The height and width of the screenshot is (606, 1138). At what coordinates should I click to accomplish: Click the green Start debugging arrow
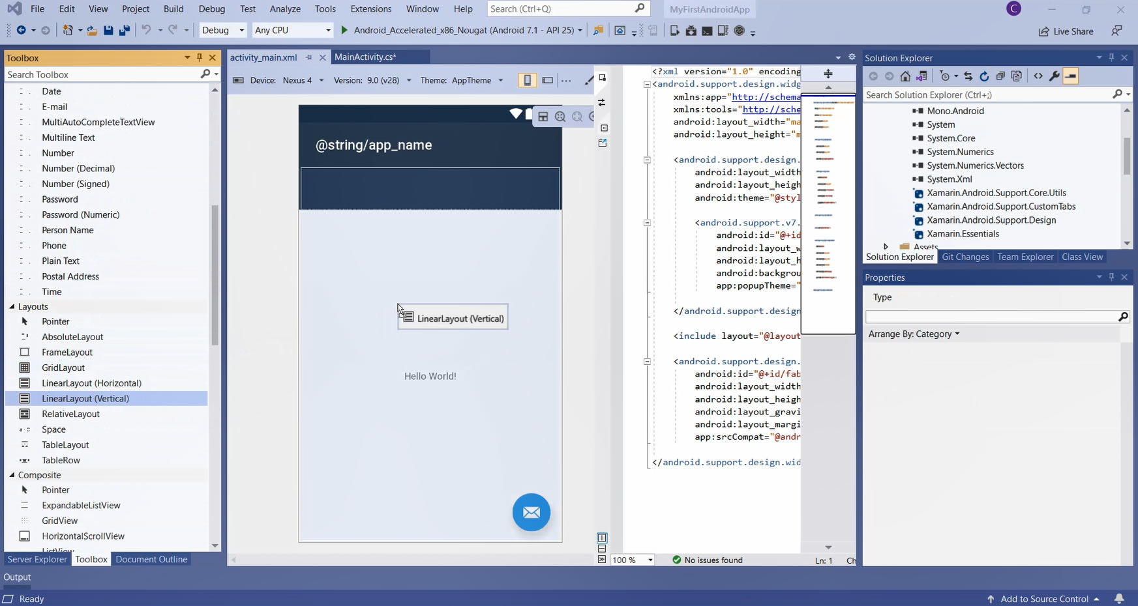click(x=344, y=30)
